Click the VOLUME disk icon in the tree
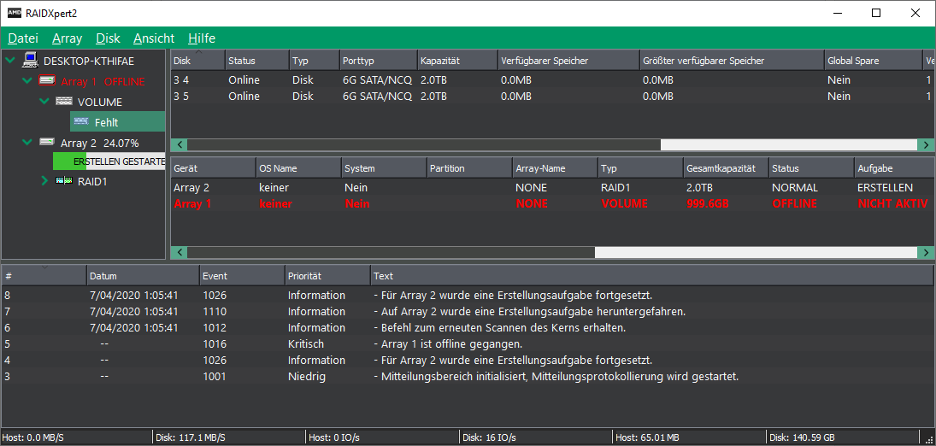936x446 pixels. pos(64,102)
